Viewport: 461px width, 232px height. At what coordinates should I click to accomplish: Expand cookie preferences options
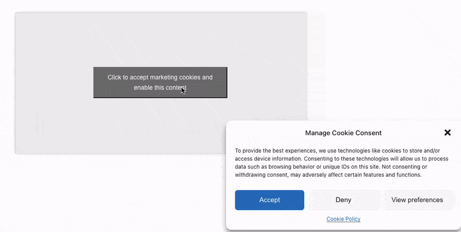[x=417, y=200]
